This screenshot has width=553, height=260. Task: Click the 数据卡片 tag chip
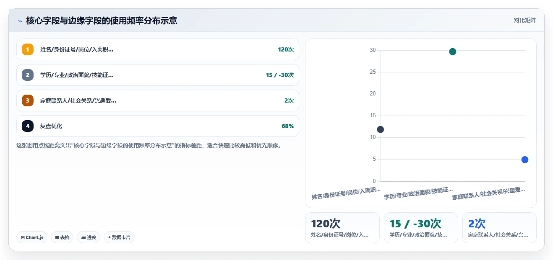tap(119, 237)
